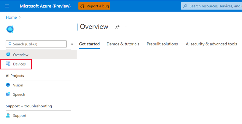Screen dimensions: 242x124
Task: Focus the Search resources, services field
Action: [211, 6]
